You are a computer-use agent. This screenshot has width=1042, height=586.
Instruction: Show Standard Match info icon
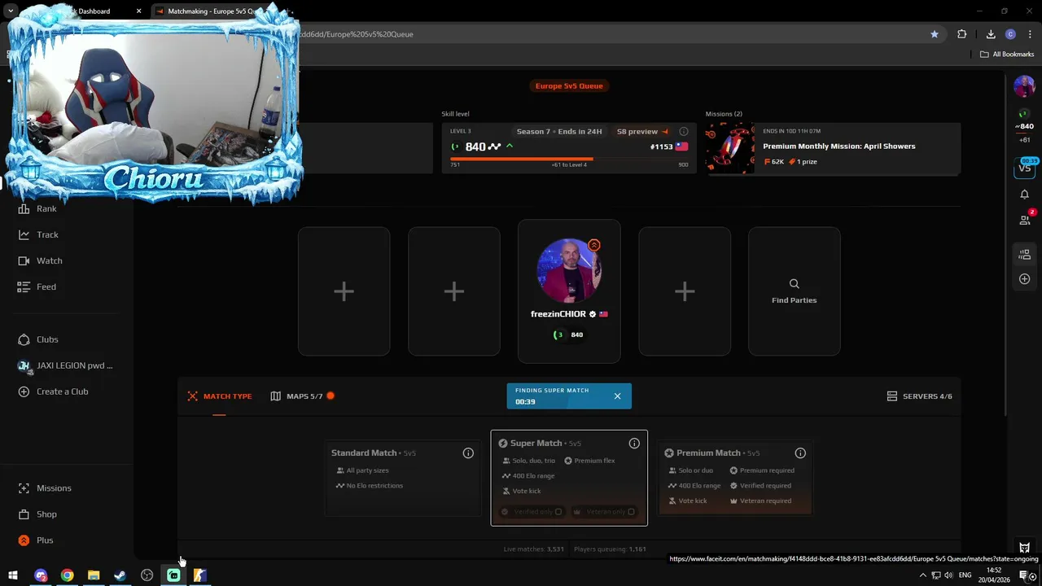[x=468, y=453]
